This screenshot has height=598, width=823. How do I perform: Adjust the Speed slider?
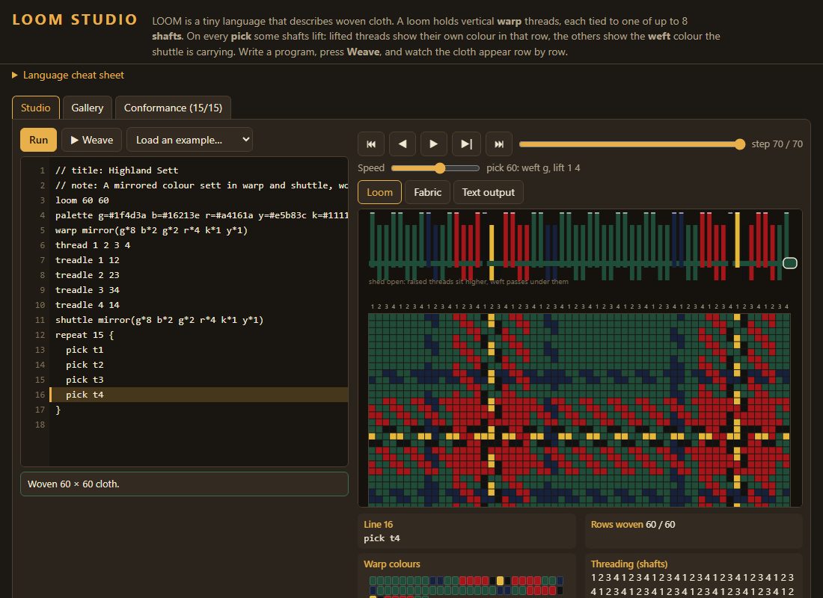[435, 168]
